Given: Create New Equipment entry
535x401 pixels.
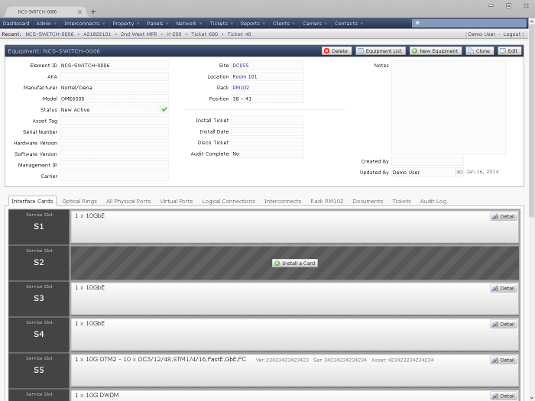Looking at the screenshot, I should pyautogui.click(x=435, y=51).
